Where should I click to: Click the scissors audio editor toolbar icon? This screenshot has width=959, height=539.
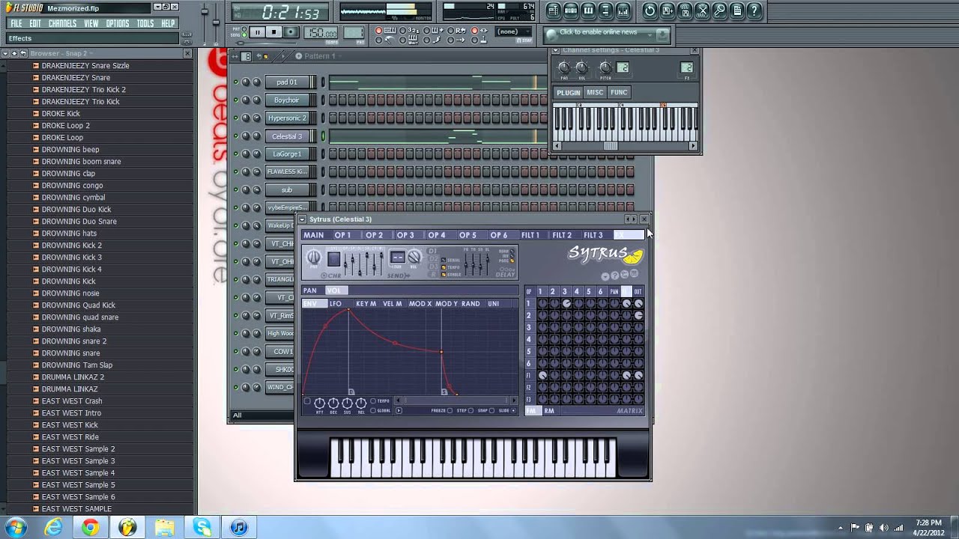tap(702, 10)
